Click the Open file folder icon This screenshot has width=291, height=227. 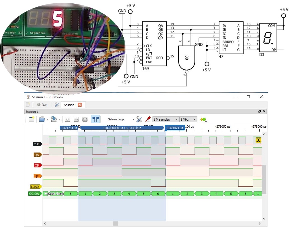pyautogui.click(x=41, y=119)
